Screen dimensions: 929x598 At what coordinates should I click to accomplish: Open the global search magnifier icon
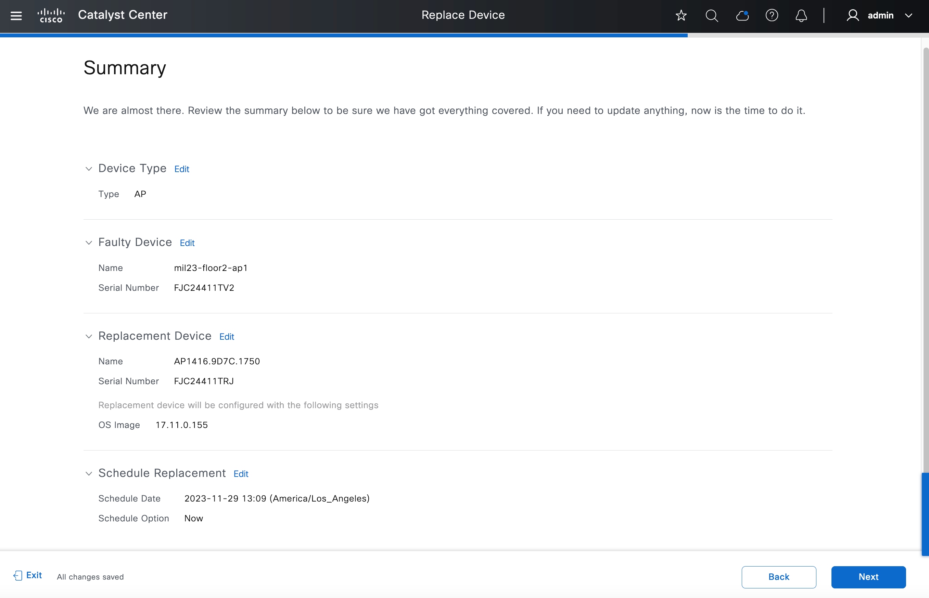click(711, 15)
